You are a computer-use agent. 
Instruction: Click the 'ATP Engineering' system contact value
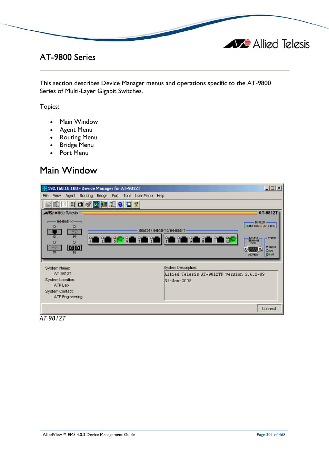pyautogui.click(x=68, y=297)
